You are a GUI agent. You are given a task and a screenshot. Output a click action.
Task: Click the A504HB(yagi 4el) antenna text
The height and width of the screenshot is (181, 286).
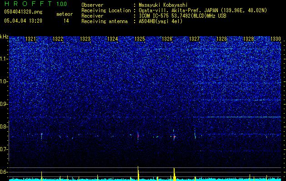161,21
